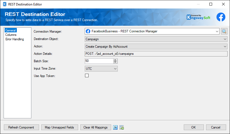
Task: Switch to the Columns page
Action: coord(11,35)
